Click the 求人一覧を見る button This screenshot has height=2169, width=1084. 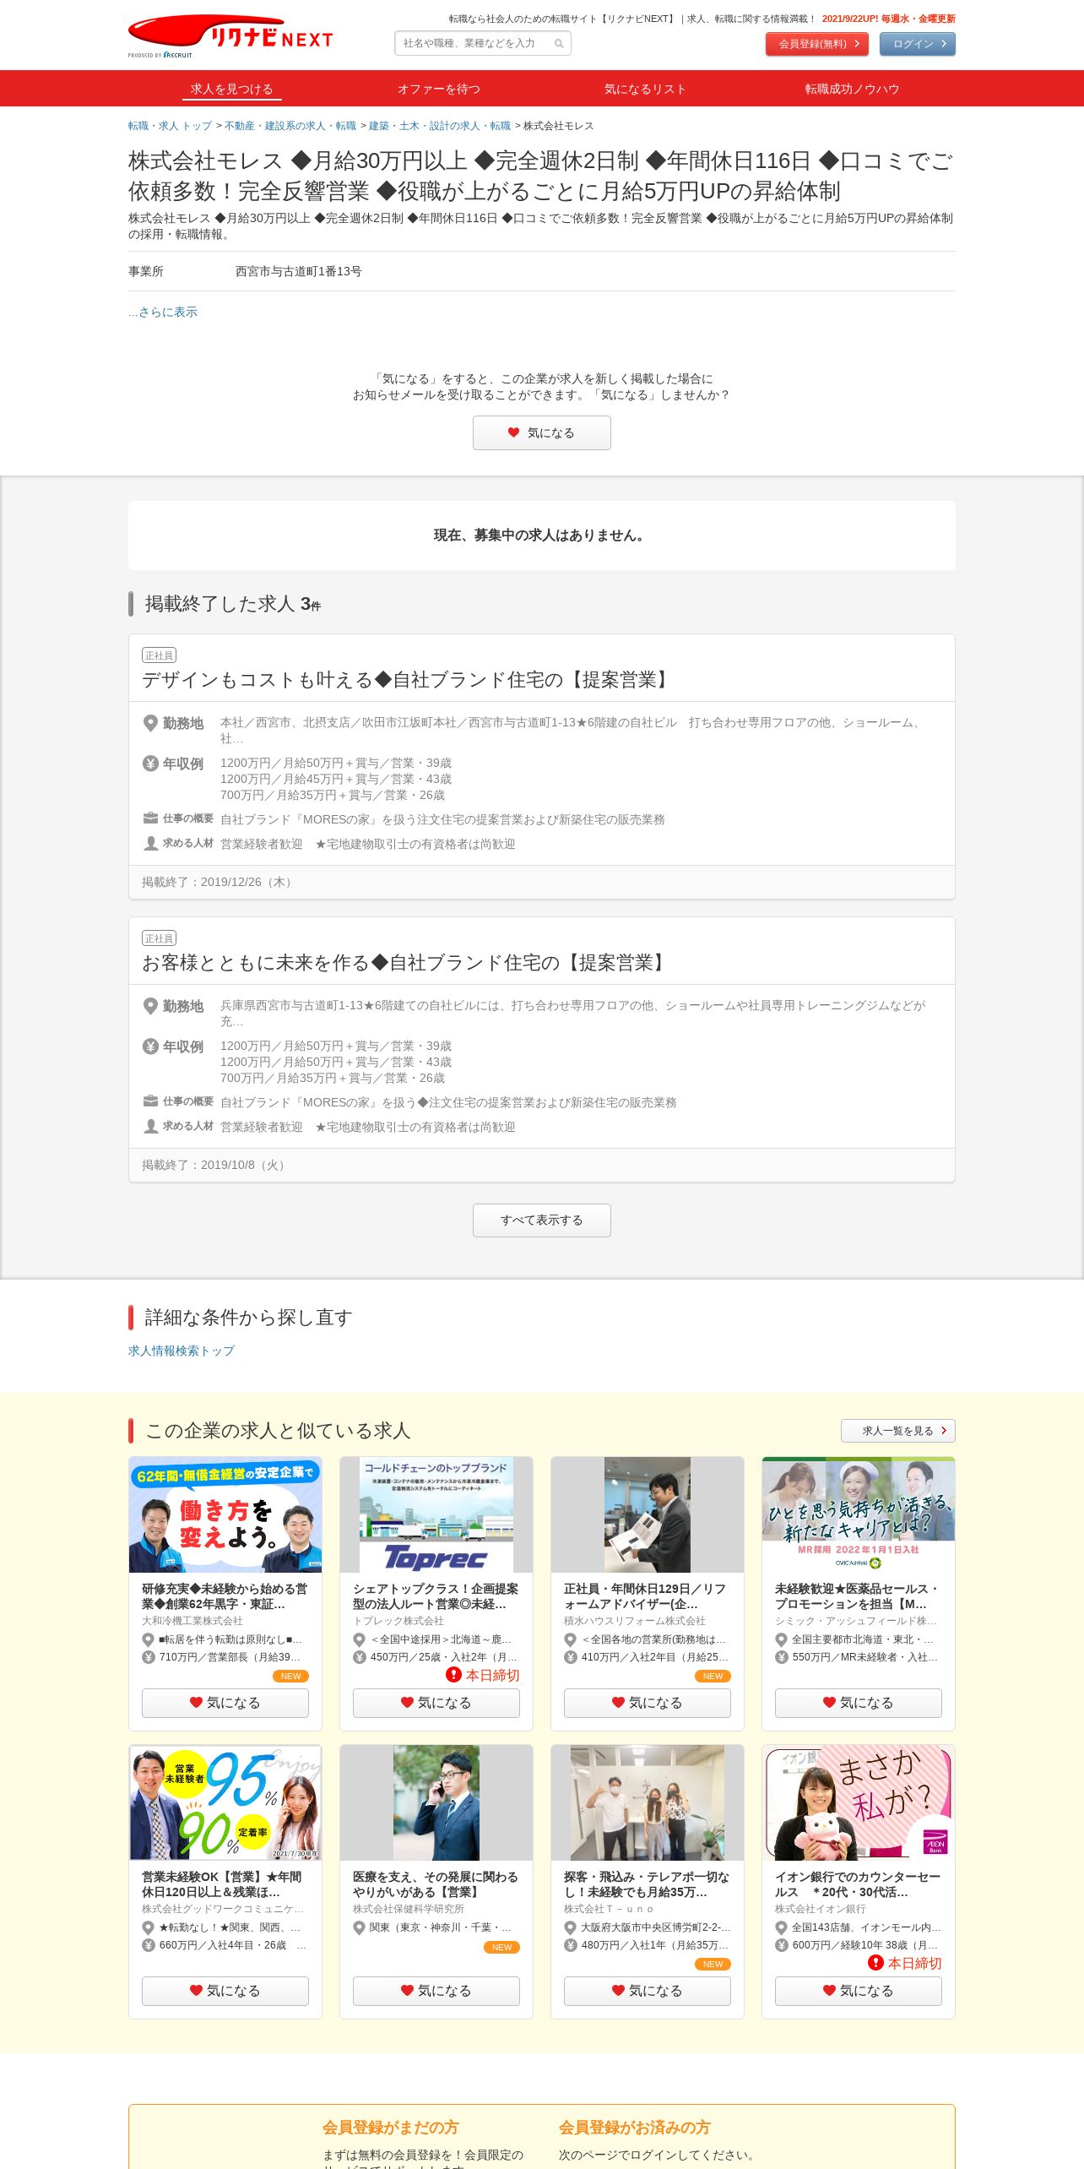coord(898,1431)
